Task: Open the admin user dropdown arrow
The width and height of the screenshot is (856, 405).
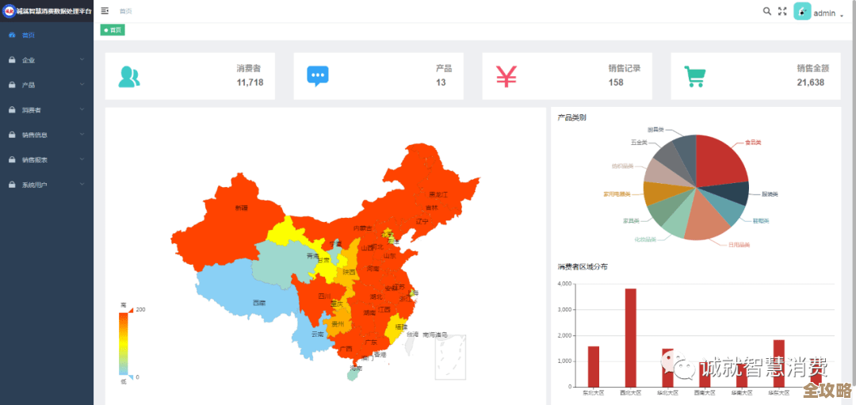Action: tap(841, 15)
